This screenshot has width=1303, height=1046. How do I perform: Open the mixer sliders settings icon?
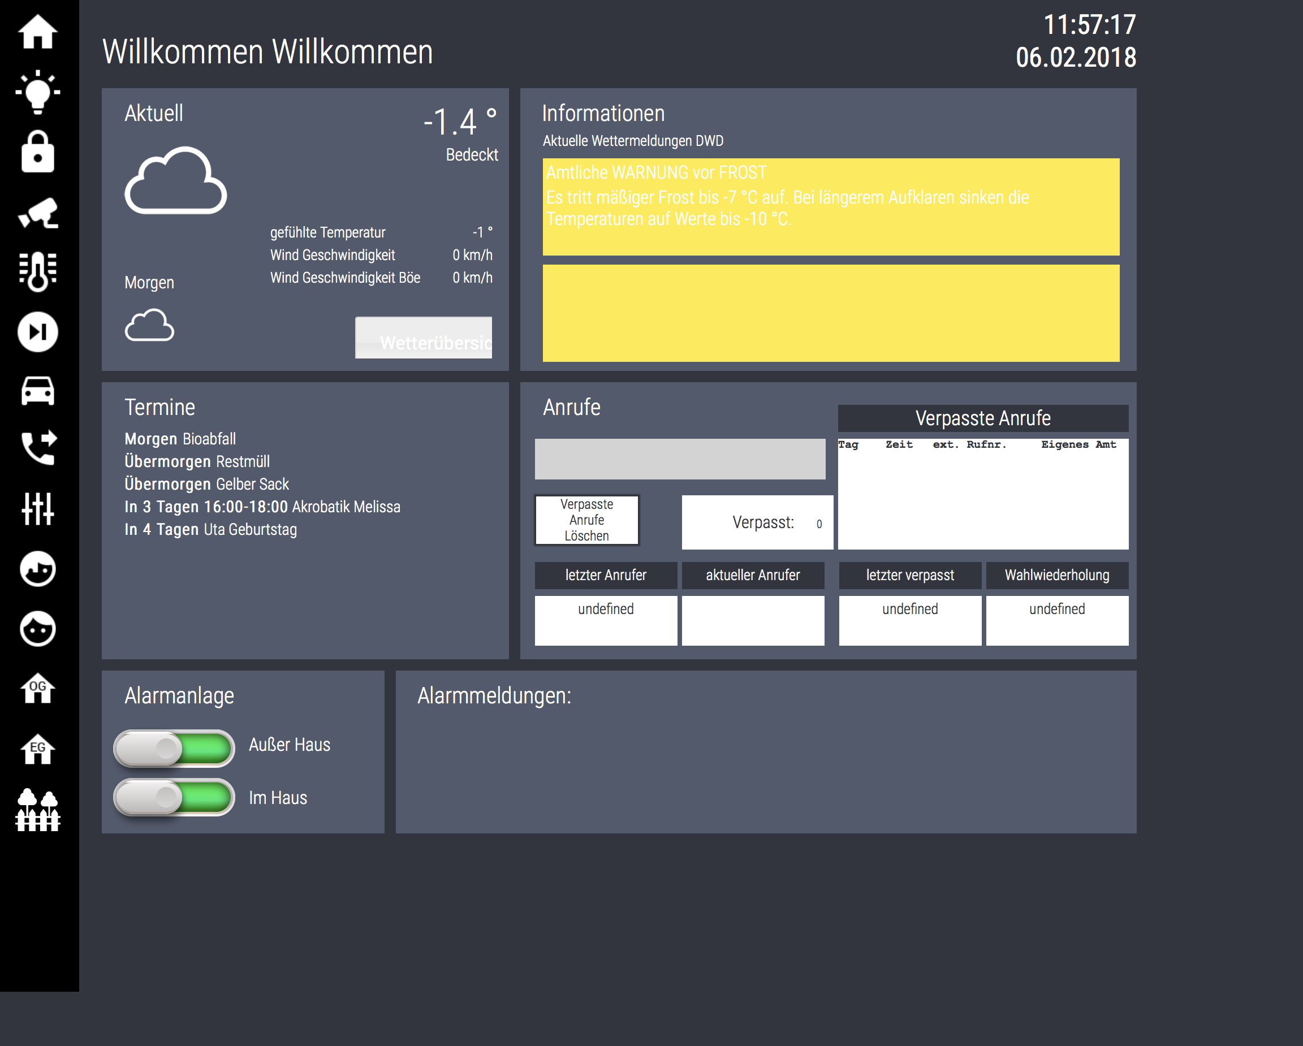pos(38,508)
